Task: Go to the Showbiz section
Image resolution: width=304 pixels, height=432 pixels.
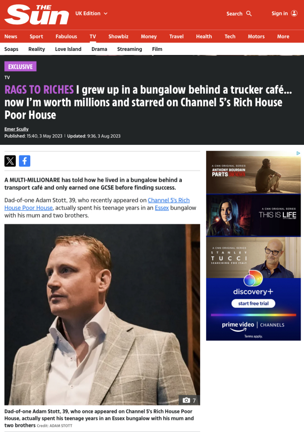Action: coord(118,37)
